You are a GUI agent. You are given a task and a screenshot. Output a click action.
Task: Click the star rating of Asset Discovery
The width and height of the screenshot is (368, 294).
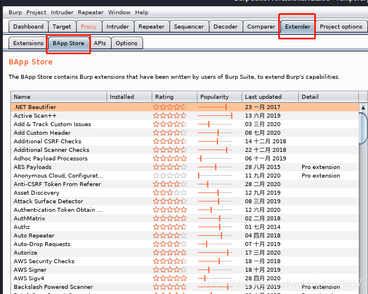(170, 192)
